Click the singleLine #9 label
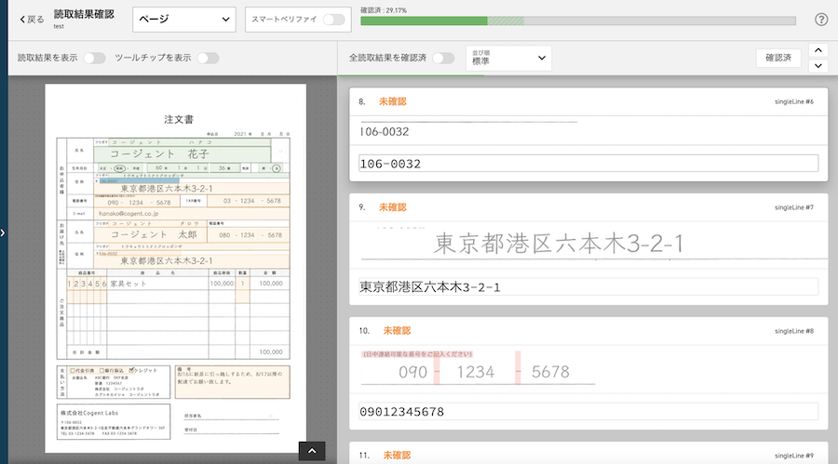 (x=793, y=456)
